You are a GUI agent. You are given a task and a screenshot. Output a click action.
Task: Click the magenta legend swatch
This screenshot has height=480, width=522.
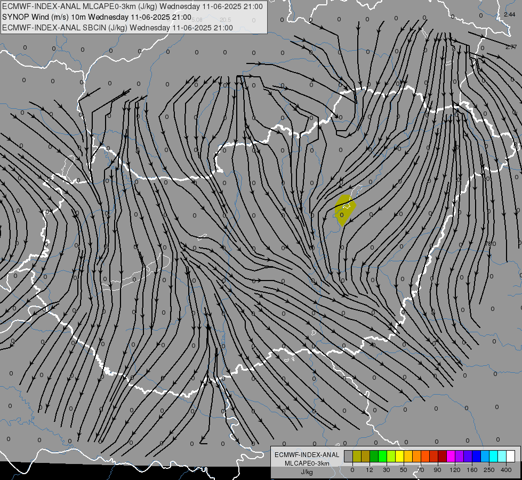click(x=451, y=456)
